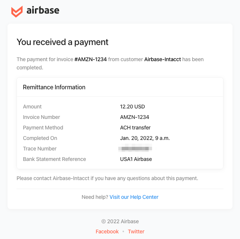Click the airbase wordmark text
The width and height of the screenshot is (240, 239).
pyautogui.click(x=43, y=11)
